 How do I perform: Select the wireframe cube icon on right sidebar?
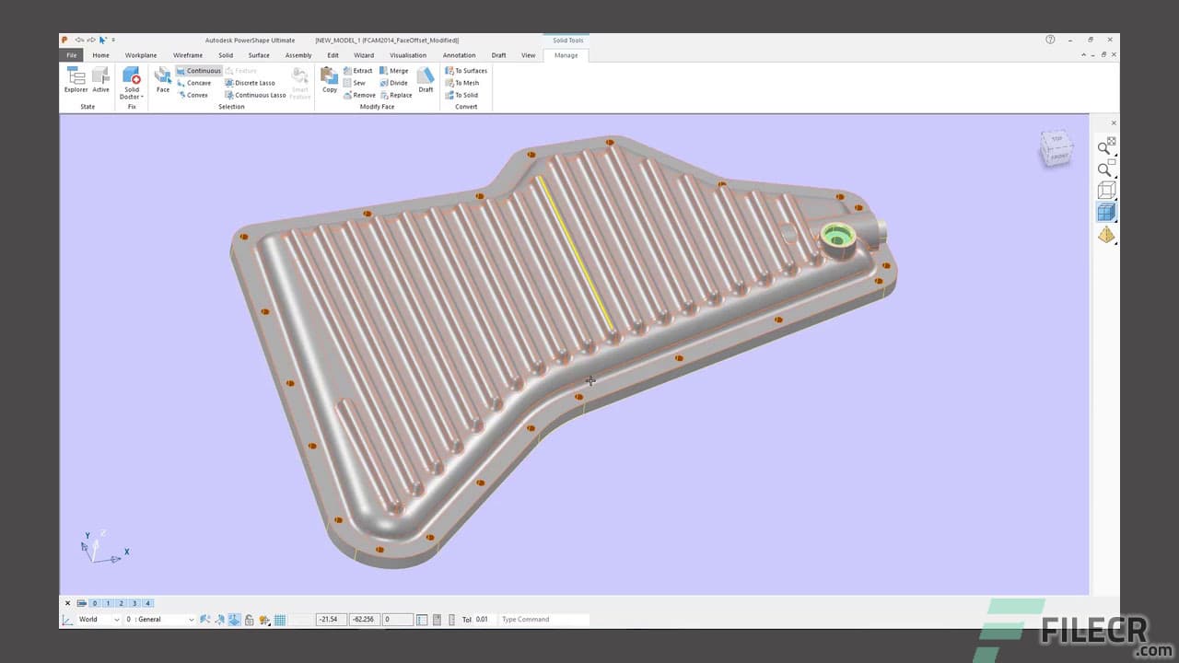[x=1105, y=190]
